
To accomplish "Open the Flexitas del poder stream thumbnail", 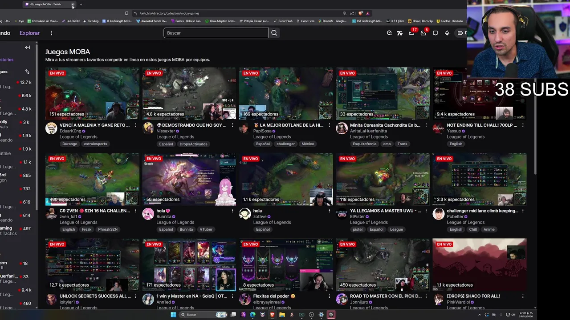I will point(286,264).
